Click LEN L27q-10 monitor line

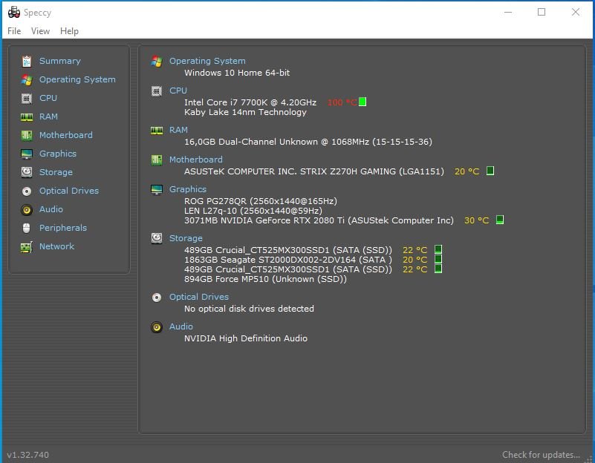click(253, 211)
